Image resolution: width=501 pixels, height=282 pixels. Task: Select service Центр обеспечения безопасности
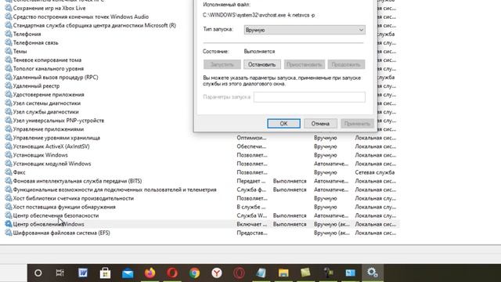(x=56, y=215)
